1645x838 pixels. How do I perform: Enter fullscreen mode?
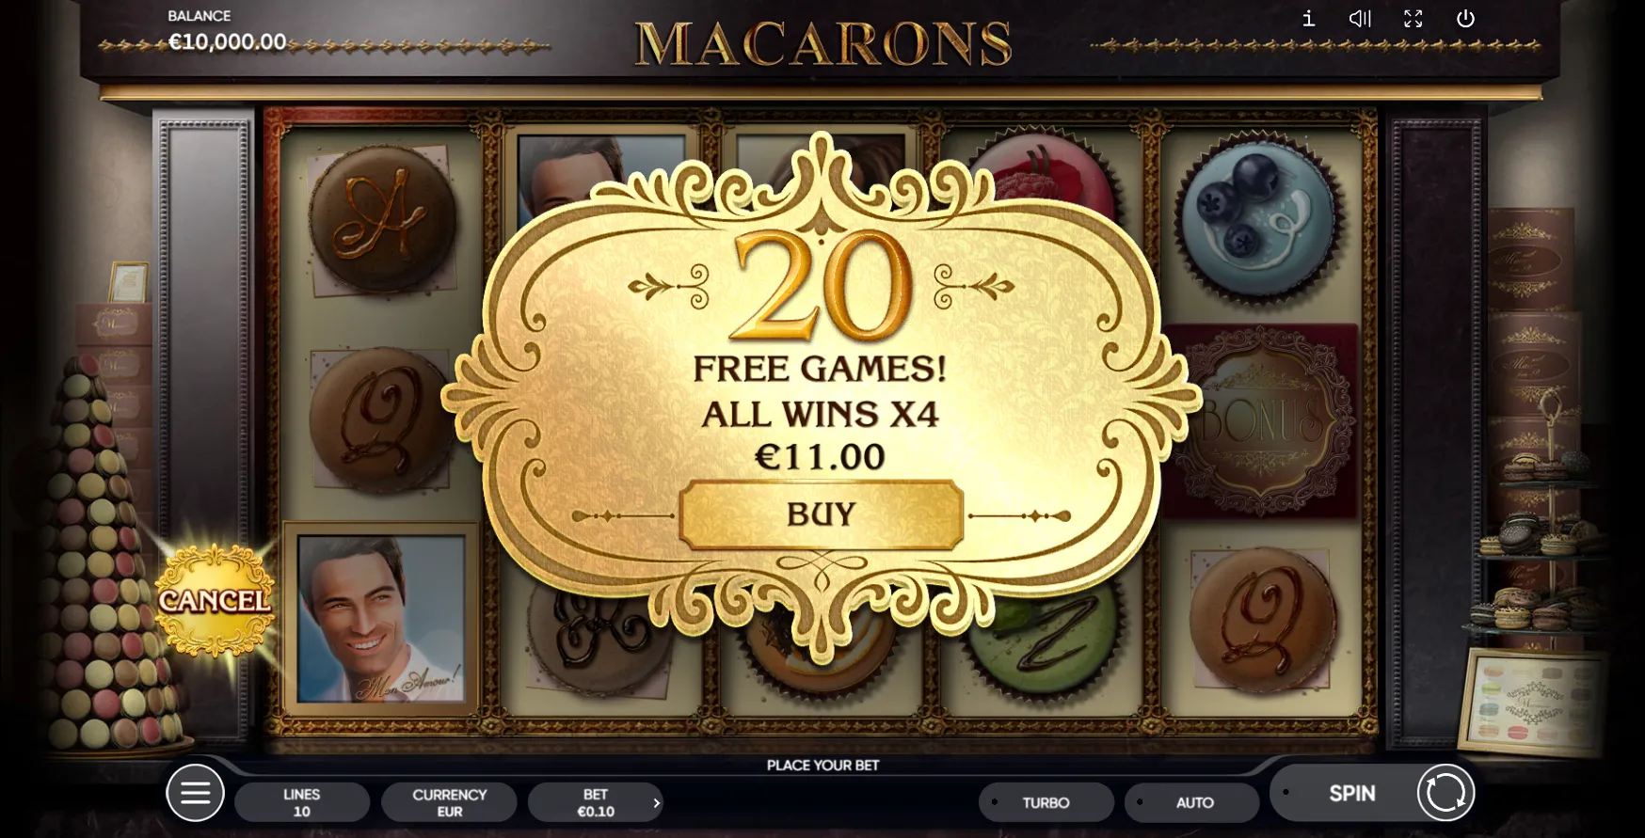1413,19
